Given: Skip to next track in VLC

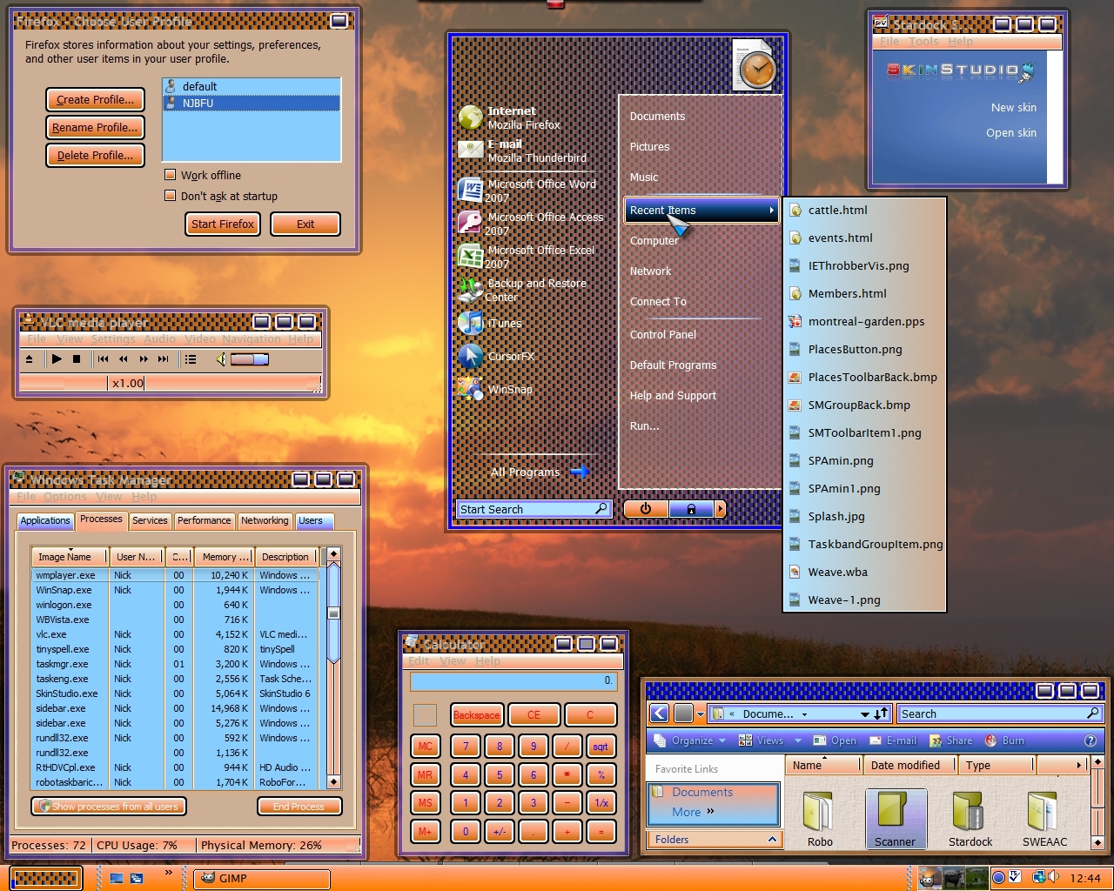Looking at the screenshot, I should pyautogui.click(x=164, y=358).
